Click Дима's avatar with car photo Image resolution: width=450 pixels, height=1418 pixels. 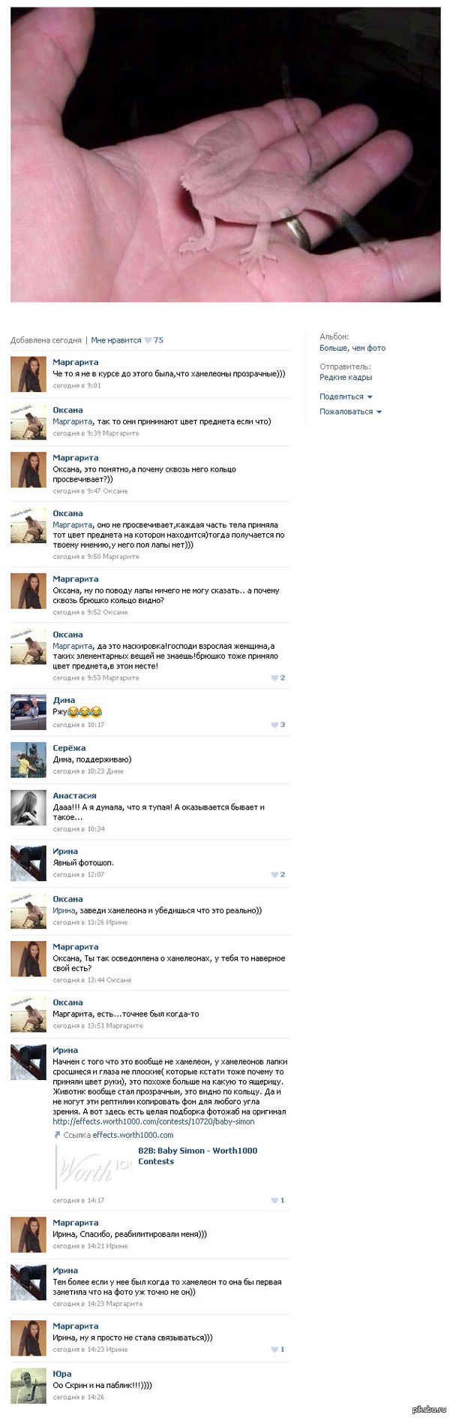click(28, 713)
